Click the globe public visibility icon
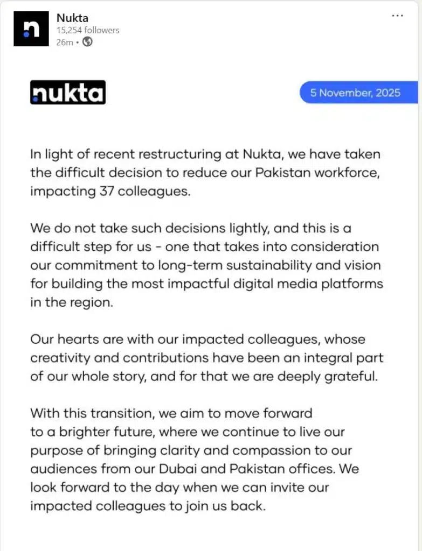Screen dimensions: 422x551 click(x=87, y=42)
